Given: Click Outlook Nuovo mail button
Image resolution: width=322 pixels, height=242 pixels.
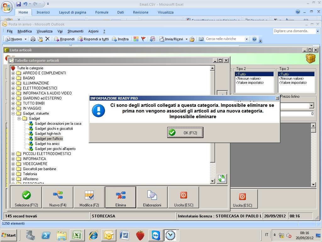Looking at the screenshot, I should (x=14, y=39).
